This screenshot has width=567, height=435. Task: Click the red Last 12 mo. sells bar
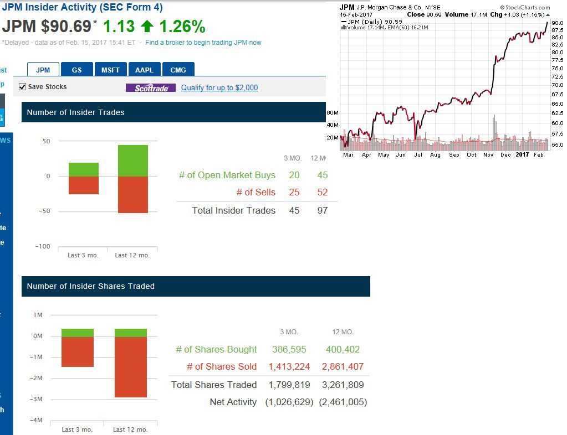click(132, 195)
